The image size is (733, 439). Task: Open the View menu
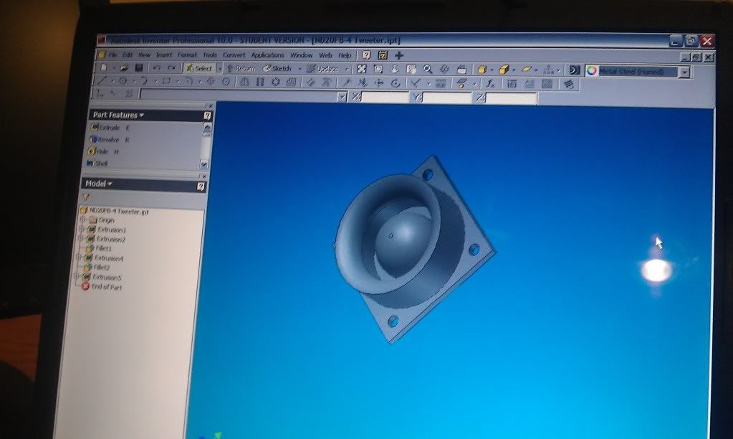(x=145, y=55)
